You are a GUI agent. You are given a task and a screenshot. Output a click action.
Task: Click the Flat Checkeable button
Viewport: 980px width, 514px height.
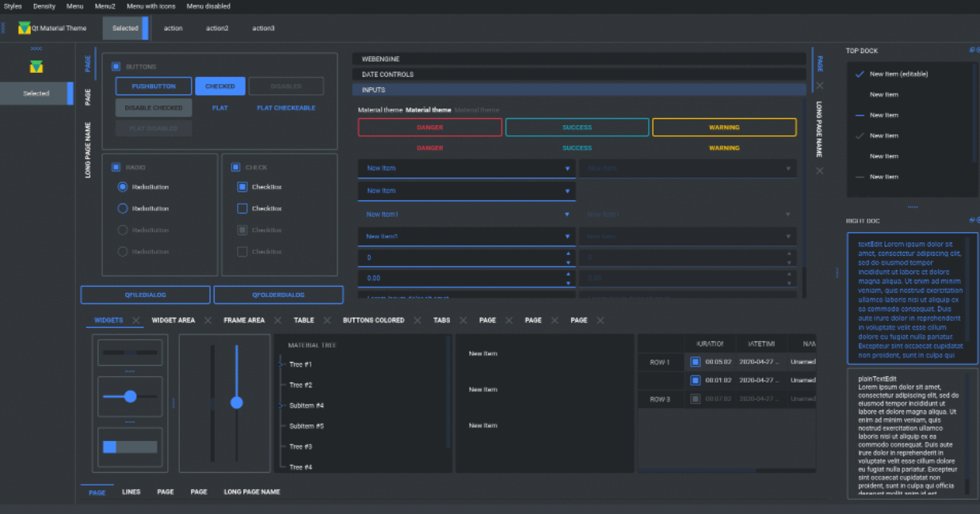pyautogui.click(x=286, y=108)
